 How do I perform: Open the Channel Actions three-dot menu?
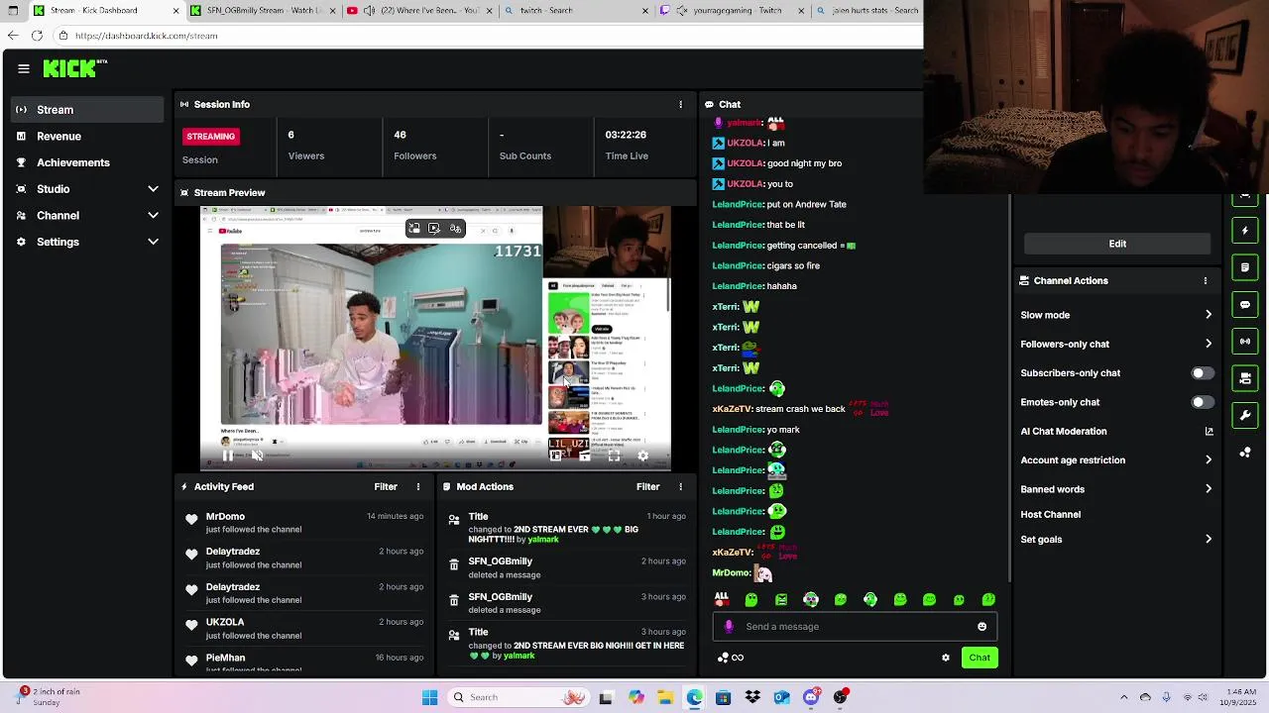[x=1206, y=280]
